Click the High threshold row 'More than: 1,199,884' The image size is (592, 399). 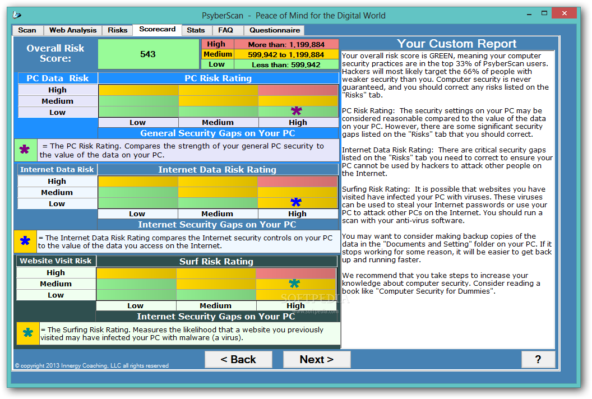270,44
